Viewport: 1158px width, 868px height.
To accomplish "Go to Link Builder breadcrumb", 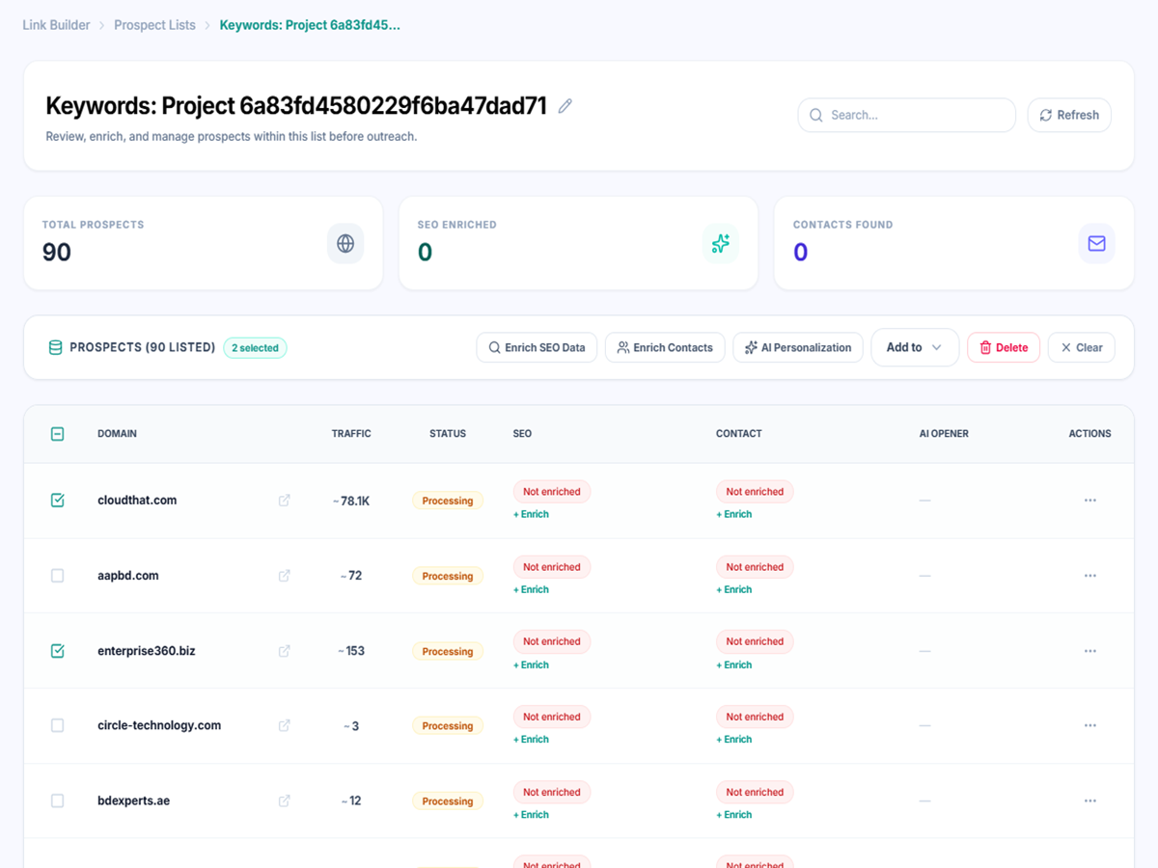I will [56, 25].
